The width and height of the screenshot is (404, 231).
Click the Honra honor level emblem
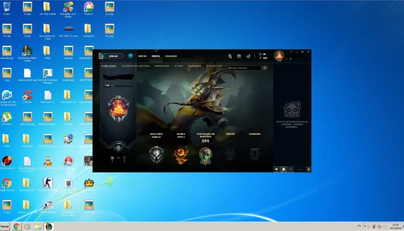[181, 155]
